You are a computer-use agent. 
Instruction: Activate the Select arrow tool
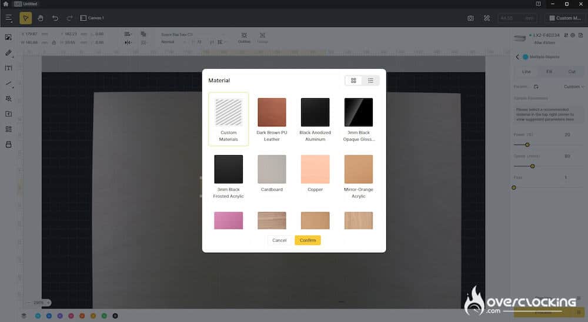tap(25, 18)
